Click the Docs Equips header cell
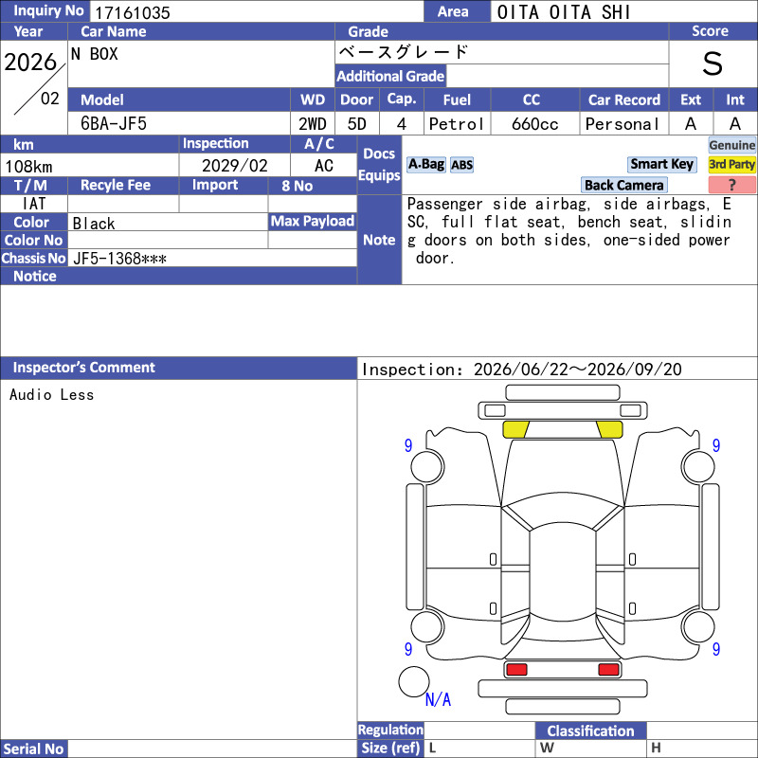The width and height of the screenshot is (758, 758). (379, 164)
